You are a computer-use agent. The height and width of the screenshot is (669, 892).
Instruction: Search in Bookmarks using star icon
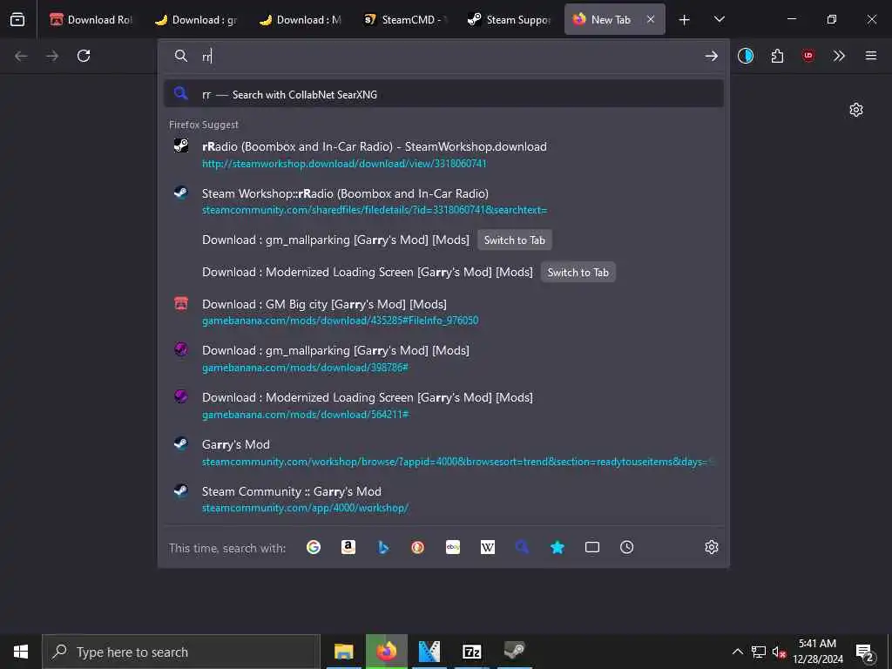pyautogui.click(x=557, y=547)
